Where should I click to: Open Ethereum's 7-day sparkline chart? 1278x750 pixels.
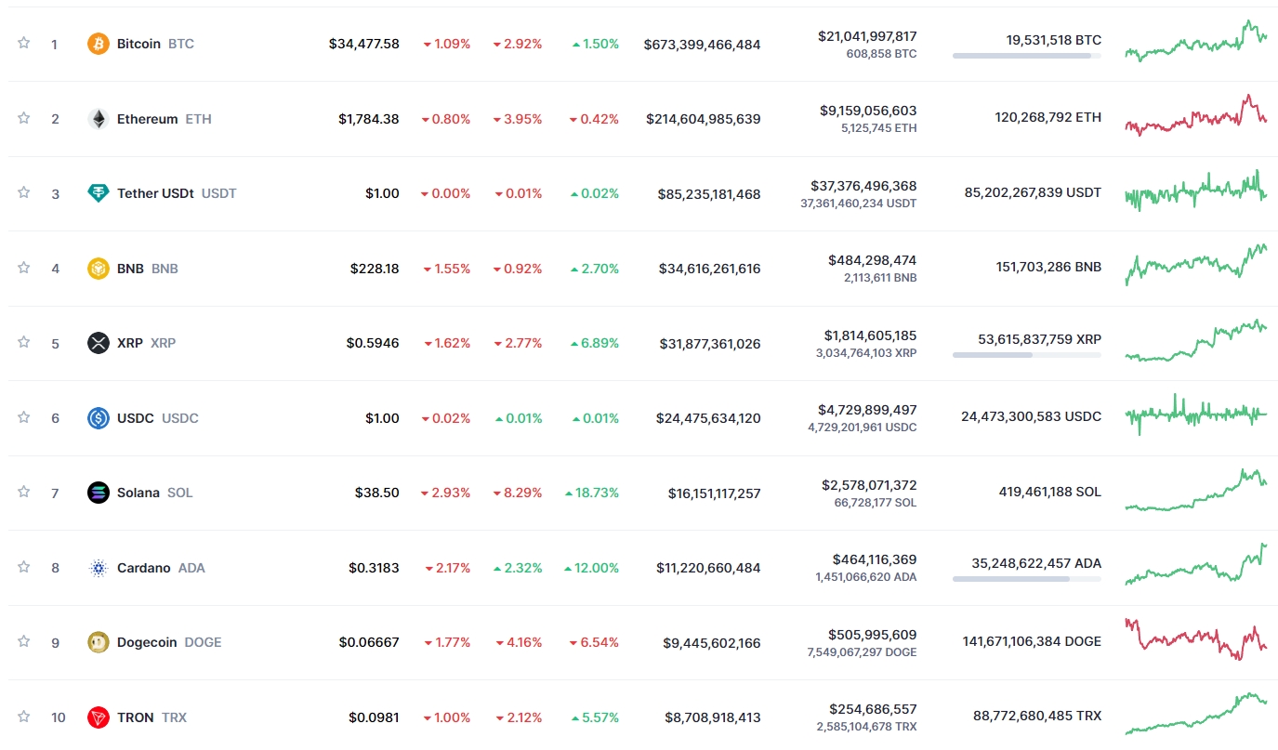(1195, 117)
